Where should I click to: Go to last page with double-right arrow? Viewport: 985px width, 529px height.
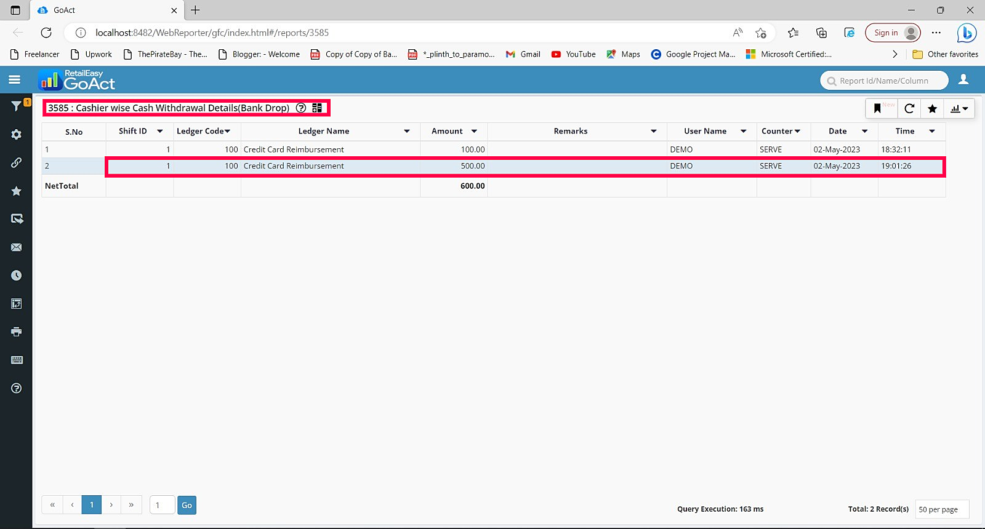point(131,505)
